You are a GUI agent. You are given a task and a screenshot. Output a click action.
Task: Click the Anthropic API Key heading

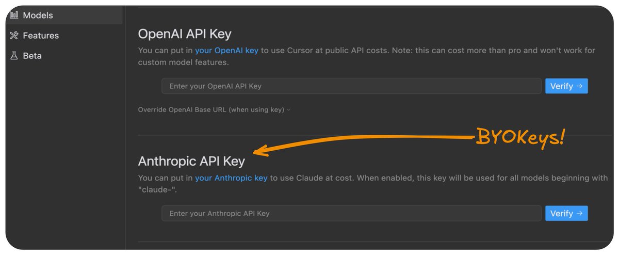point(191,161)
